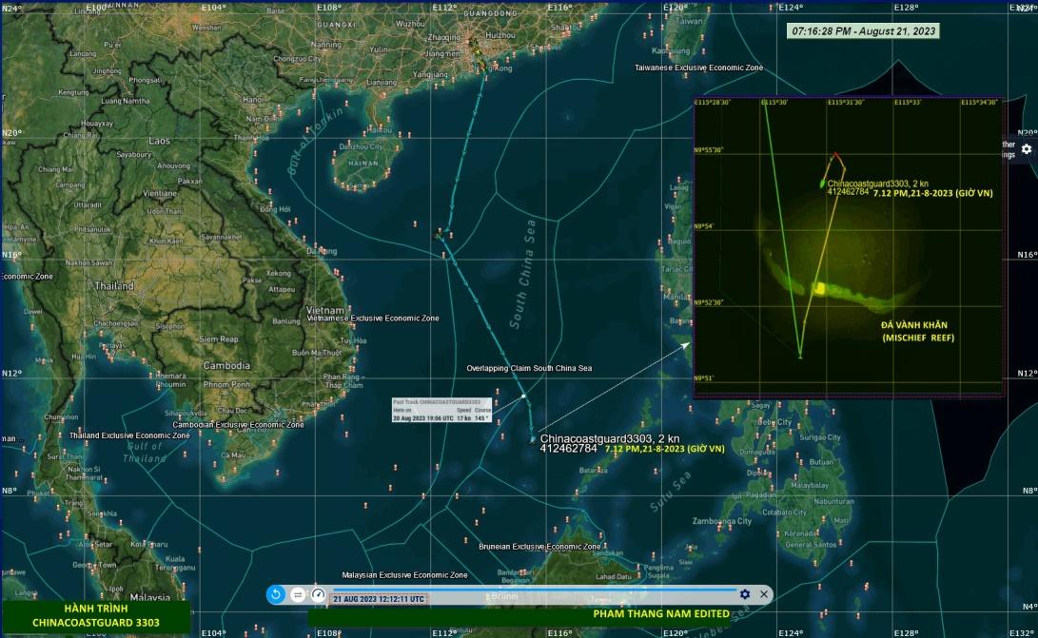Open the playback bar settings gear
The image size is (1038, 638).
tap(745, 594)
